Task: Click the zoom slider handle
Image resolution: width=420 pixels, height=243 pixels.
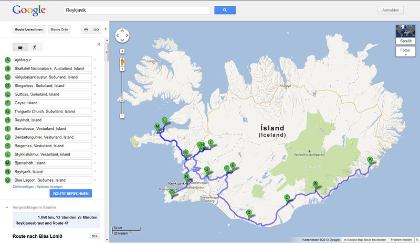Action: (122, 100)
